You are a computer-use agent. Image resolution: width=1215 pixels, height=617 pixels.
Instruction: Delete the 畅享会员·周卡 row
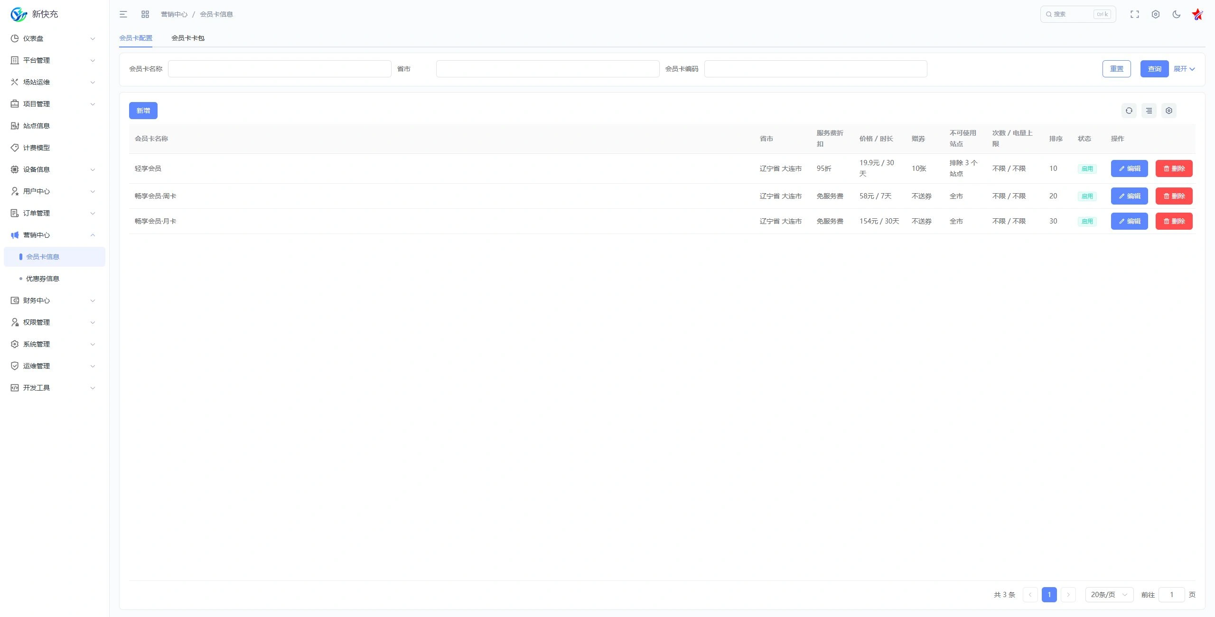(x=1174, y=196)
